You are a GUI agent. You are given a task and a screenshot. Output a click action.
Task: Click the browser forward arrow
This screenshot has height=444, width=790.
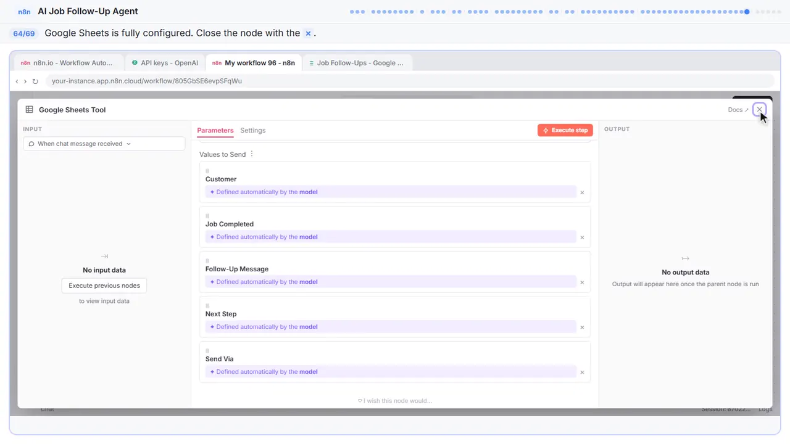(25, 81)
